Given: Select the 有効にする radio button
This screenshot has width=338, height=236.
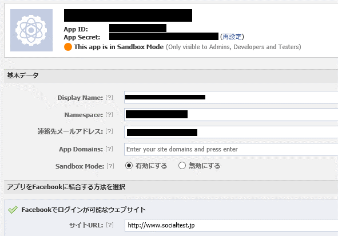Looking at the screenshot, I should [x=129, y=166].
